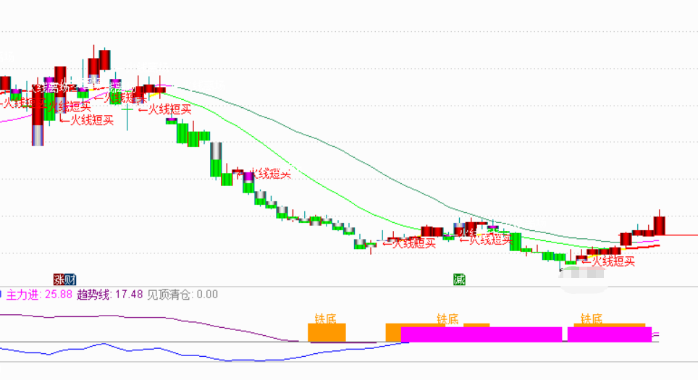Click the 涨财 marker at chart bottom
The width and height of the screenshot is (698, 380).
(64, 279)
